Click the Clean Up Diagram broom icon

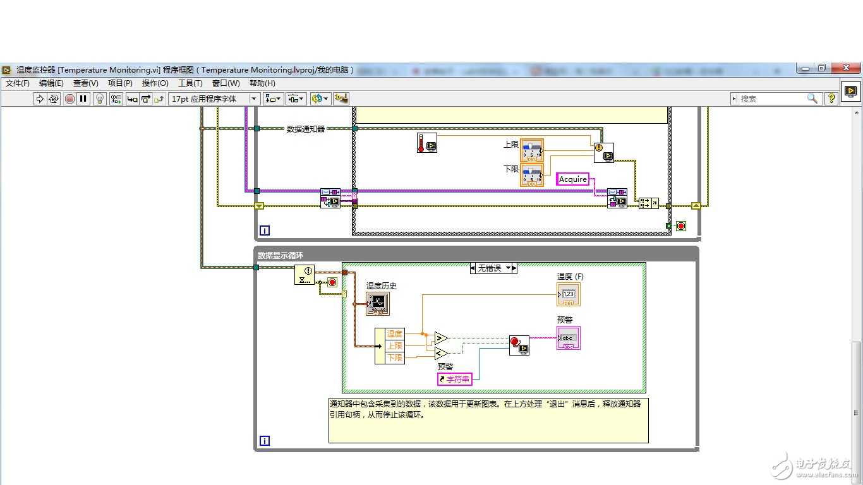pyautogui.click(x=341, y=99)
